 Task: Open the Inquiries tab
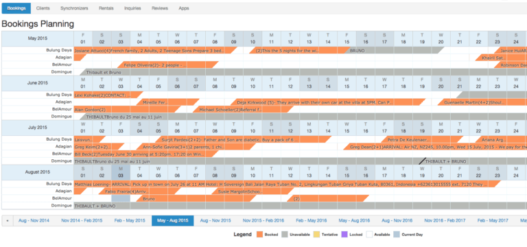point(132,8)
